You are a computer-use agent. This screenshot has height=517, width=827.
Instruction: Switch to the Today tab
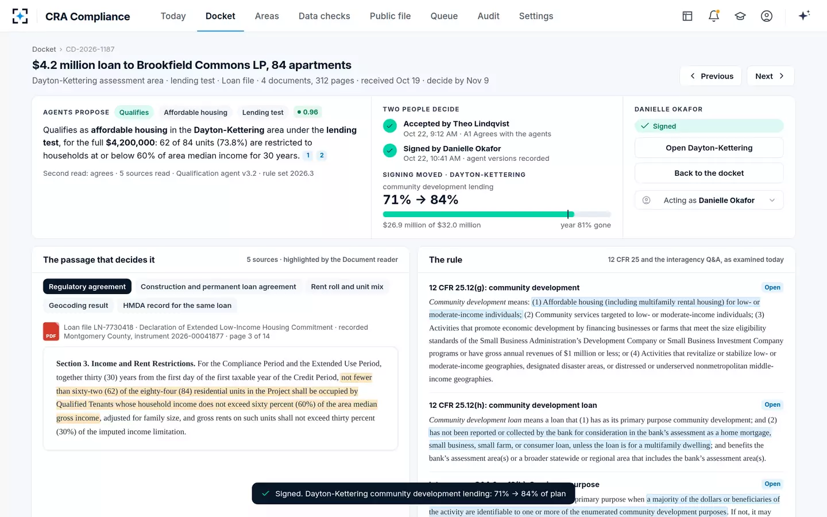pos(173,16)
